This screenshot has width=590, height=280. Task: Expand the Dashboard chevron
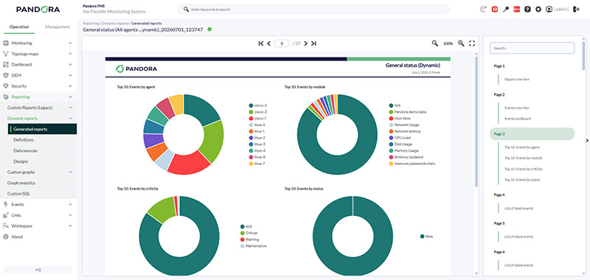click(x=70, y=65)
